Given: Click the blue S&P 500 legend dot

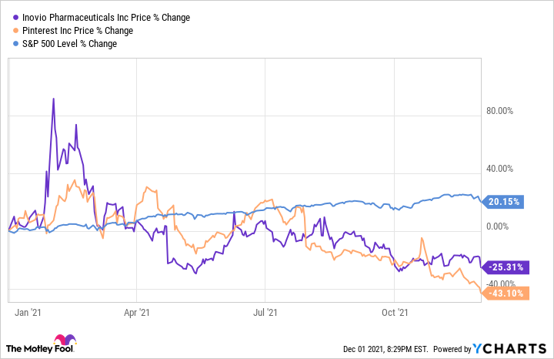Looking at the screenshot, I should pos(18,44).
